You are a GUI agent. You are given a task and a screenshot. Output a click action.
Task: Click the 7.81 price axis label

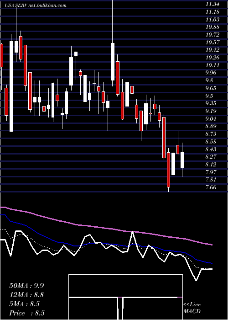(x=211, y=180)
